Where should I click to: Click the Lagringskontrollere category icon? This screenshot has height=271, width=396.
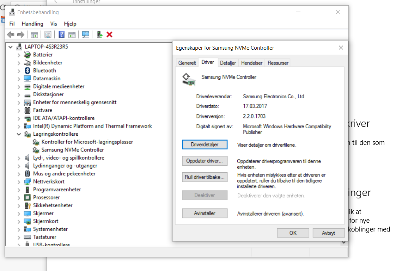27,134
